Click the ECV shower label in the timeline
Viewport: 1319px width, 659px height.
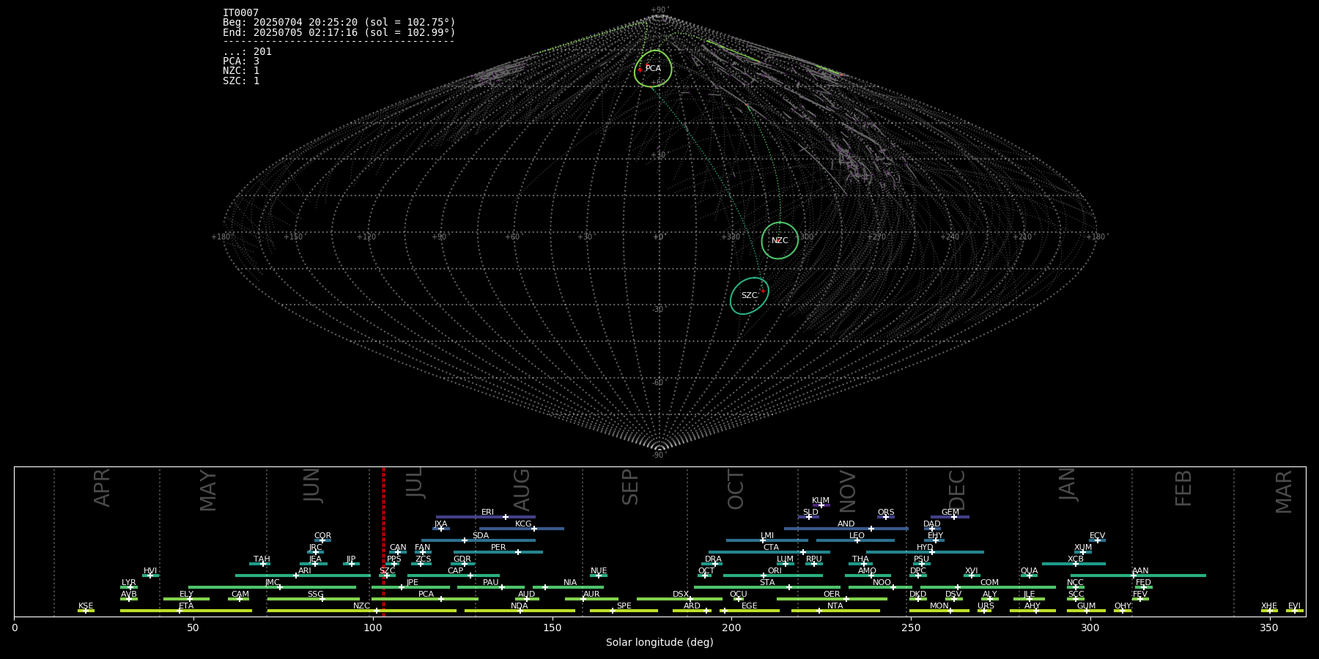click(x=1097, y=535)
